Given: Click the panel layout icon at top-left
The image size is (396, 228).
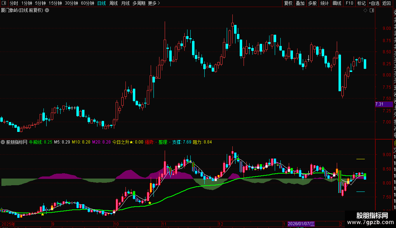Looking at the screenshot, I should click(4, 3).
